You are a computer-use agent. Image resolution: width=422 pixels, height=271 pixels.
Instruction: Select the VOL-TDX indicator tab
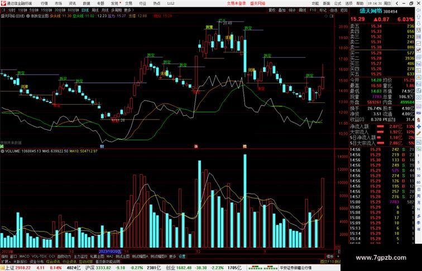point(39,257)
